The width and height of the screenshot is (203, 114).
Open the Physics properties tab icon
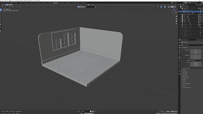pyautogui.click(x=179, y=64)
